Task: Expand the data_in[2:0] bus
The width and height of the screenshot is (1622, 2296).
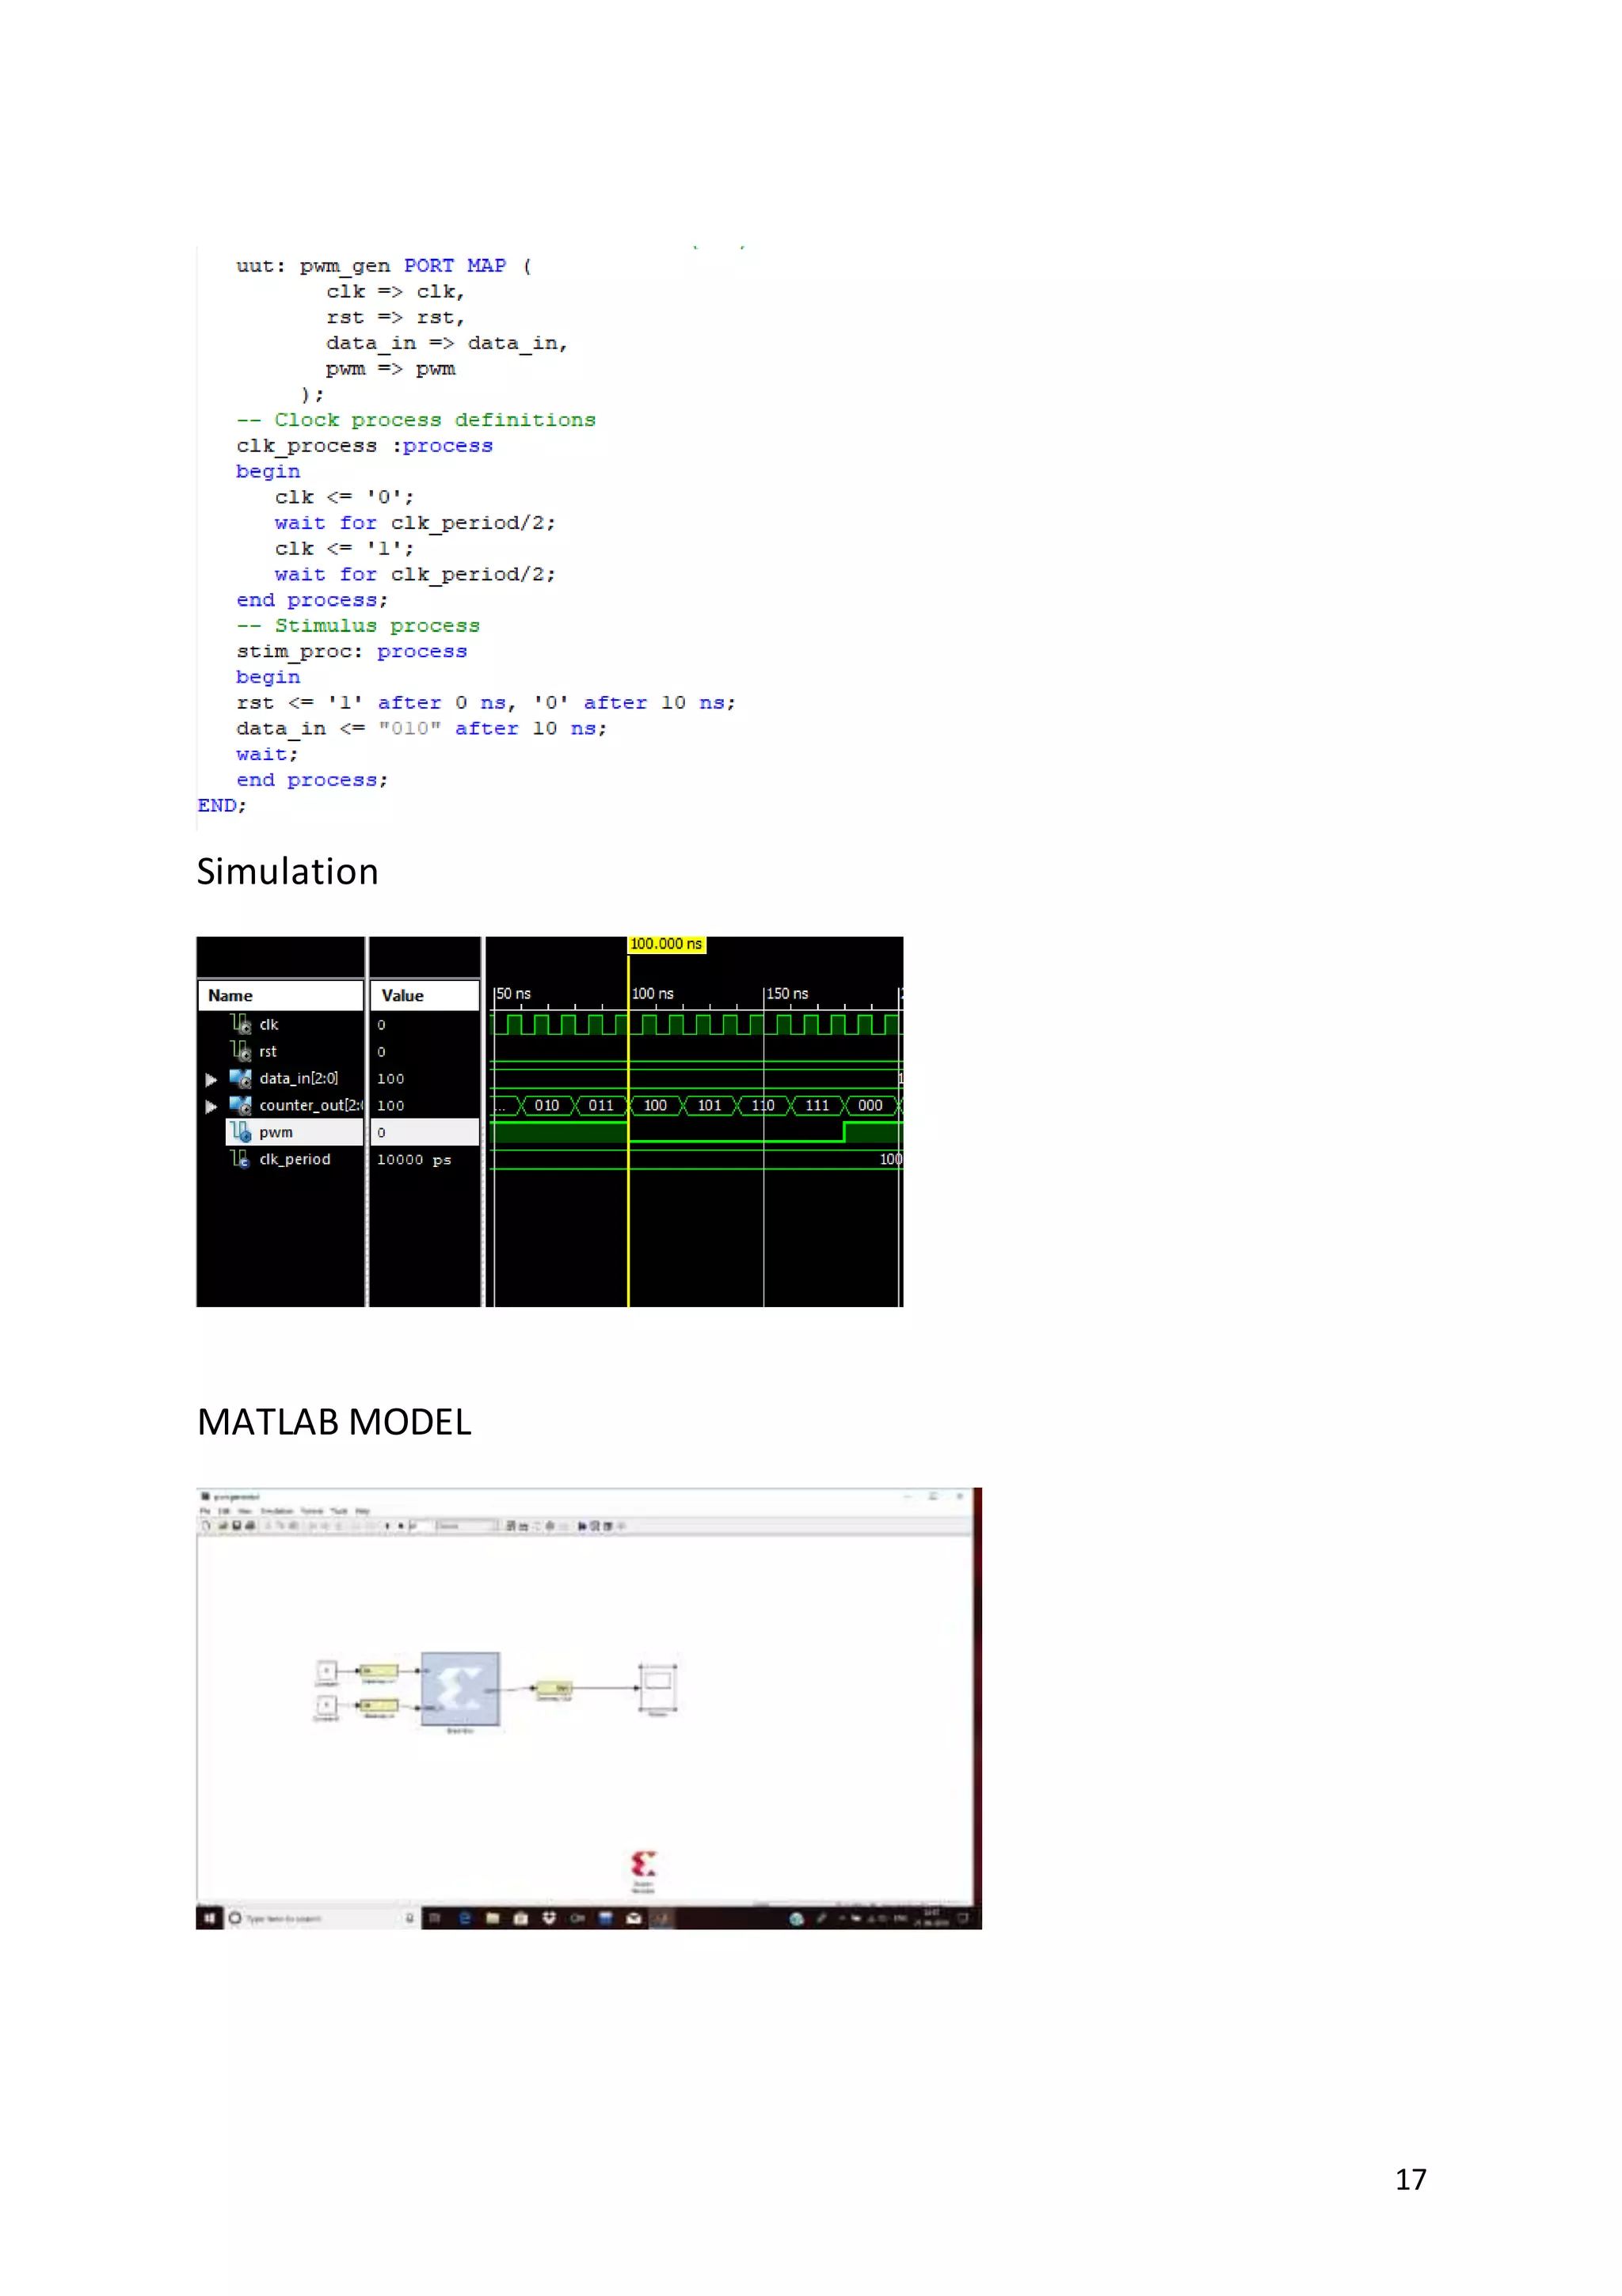Action: pos(211,1079)
